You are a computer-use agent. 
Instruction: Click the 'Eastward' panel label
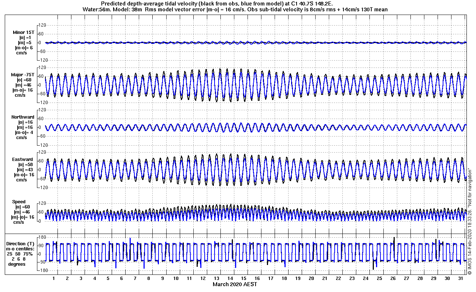tap(23, 160)
